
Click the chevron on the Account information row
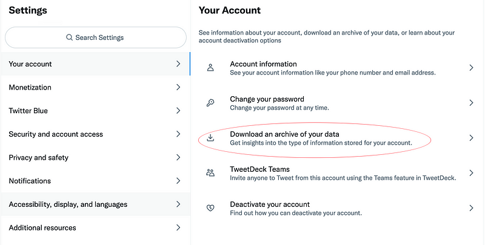tap(471, 68)
